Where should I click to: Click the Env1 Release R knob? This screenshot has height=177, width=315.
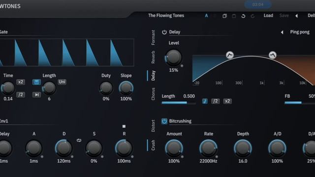(x=124, y=148)
